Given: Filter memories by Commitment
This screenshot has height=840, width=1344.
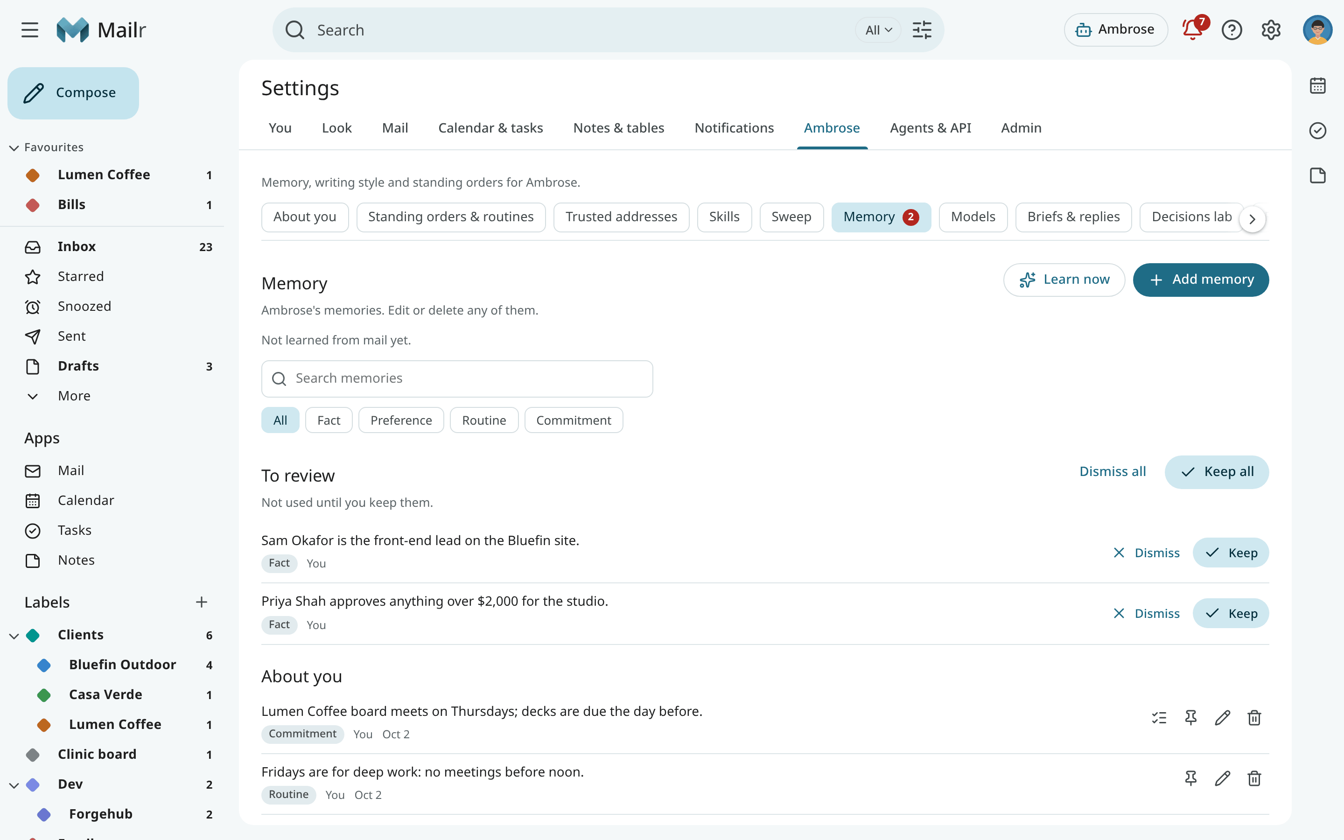Looking at the screenshot, I should click(574, 420).
